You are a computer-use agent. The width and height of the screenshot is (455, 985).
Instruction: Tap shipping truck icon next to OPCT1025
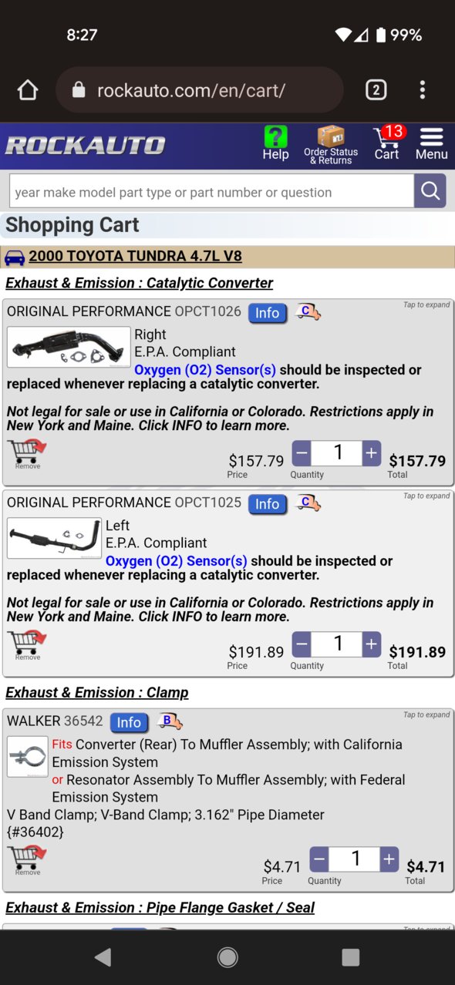click(x=308, y=503)
